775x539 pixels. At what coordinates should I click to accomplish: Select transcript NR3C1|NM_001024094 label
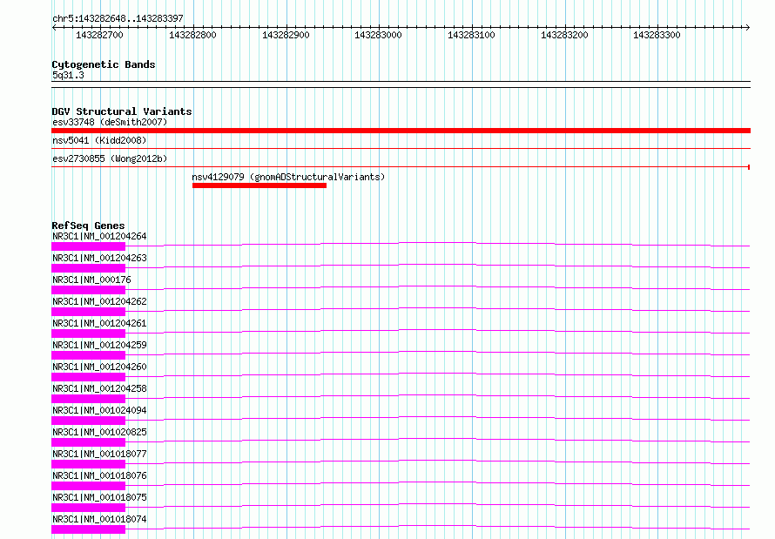pos(99,410)
